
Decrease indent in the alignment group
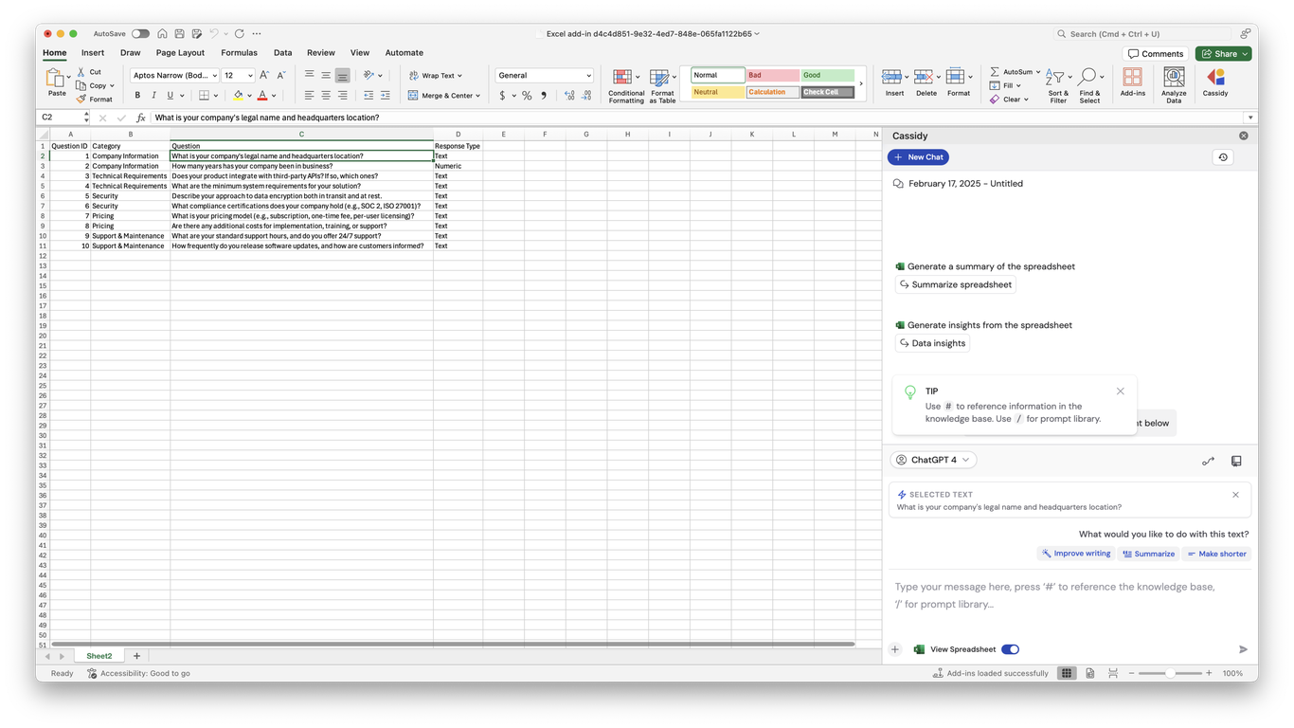point(368,96)
